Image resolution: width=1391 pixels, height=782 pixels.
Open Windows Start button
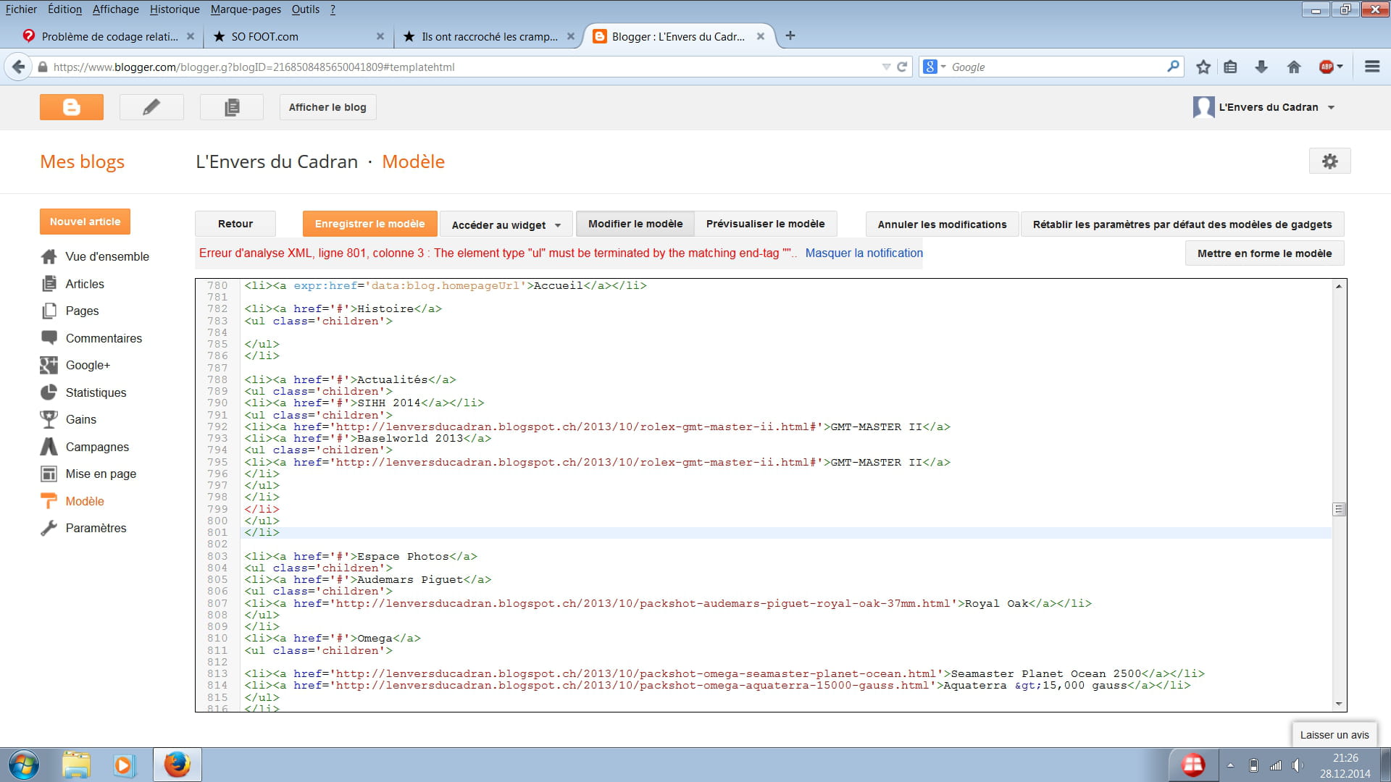[23, 765]
